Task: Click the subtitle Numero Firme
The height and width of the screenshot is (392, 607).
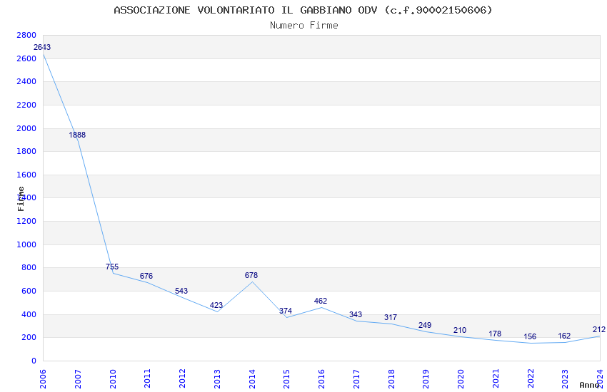Action: point(304,25)
